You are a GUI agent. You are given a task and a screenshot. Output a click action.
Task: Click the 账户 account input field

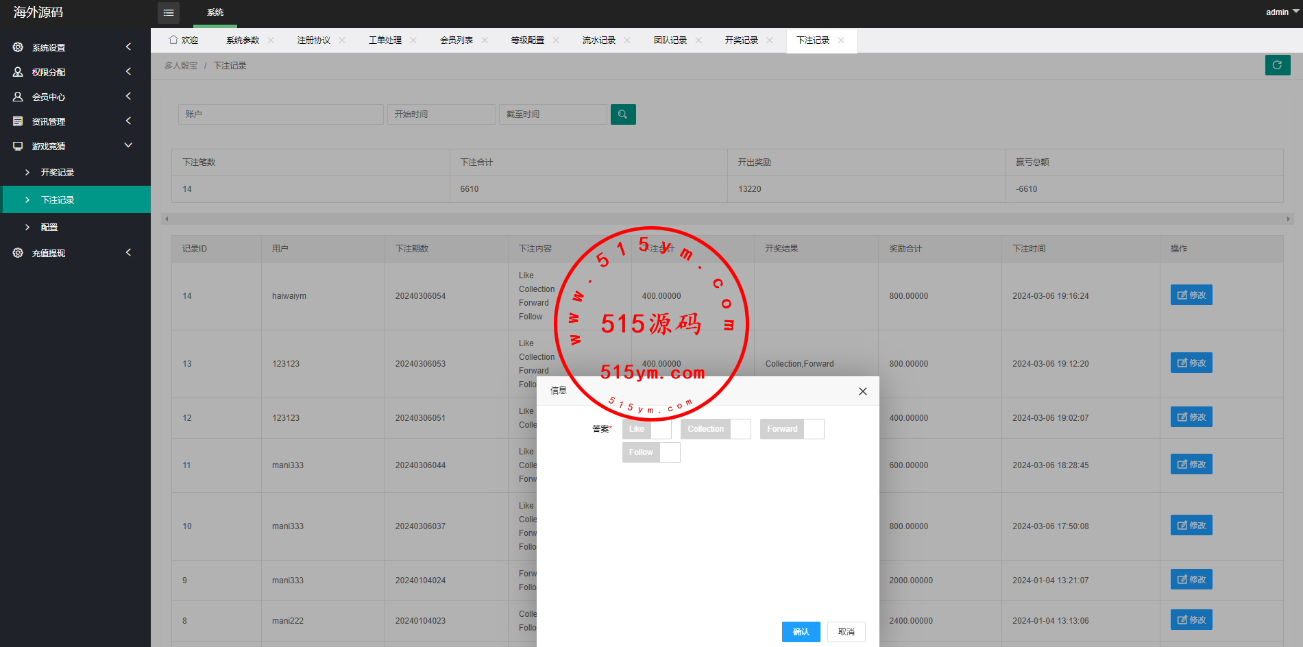[x=280, y=114]
